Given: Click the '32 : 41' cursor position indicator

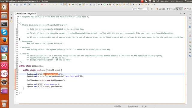Looking at the screenshot, I should click(x=144, y=106).
